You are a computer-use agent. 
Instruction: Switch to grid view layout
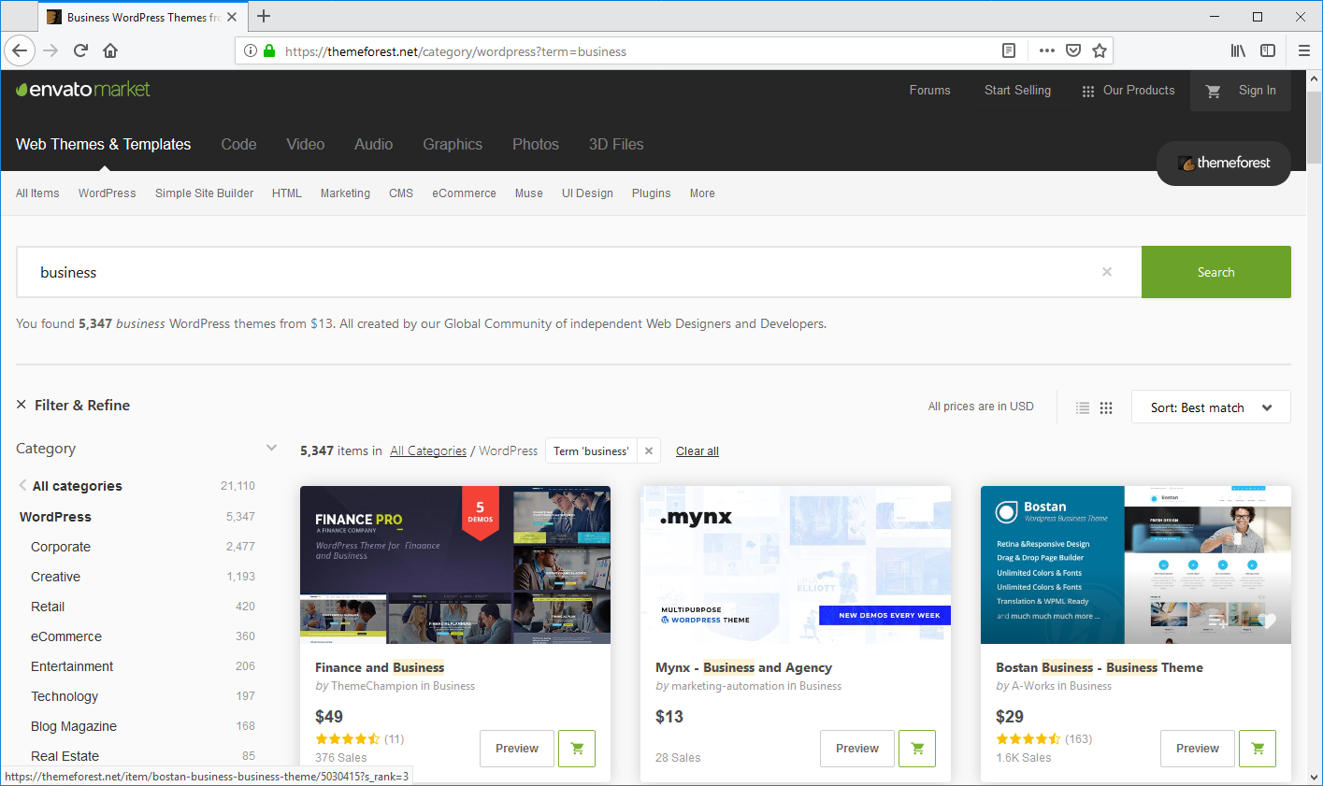click(x=1106, y=407)
